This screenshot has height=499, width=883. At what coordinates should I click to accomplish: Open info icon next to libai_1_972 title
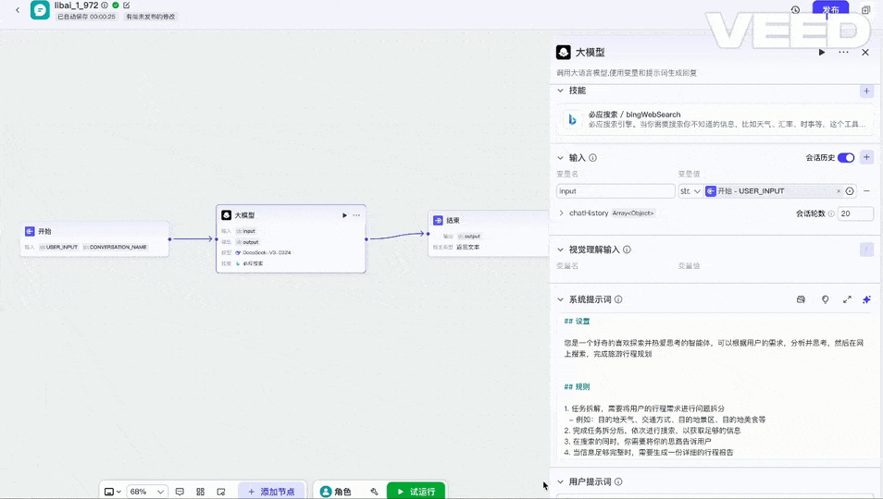tap(105, 5)
